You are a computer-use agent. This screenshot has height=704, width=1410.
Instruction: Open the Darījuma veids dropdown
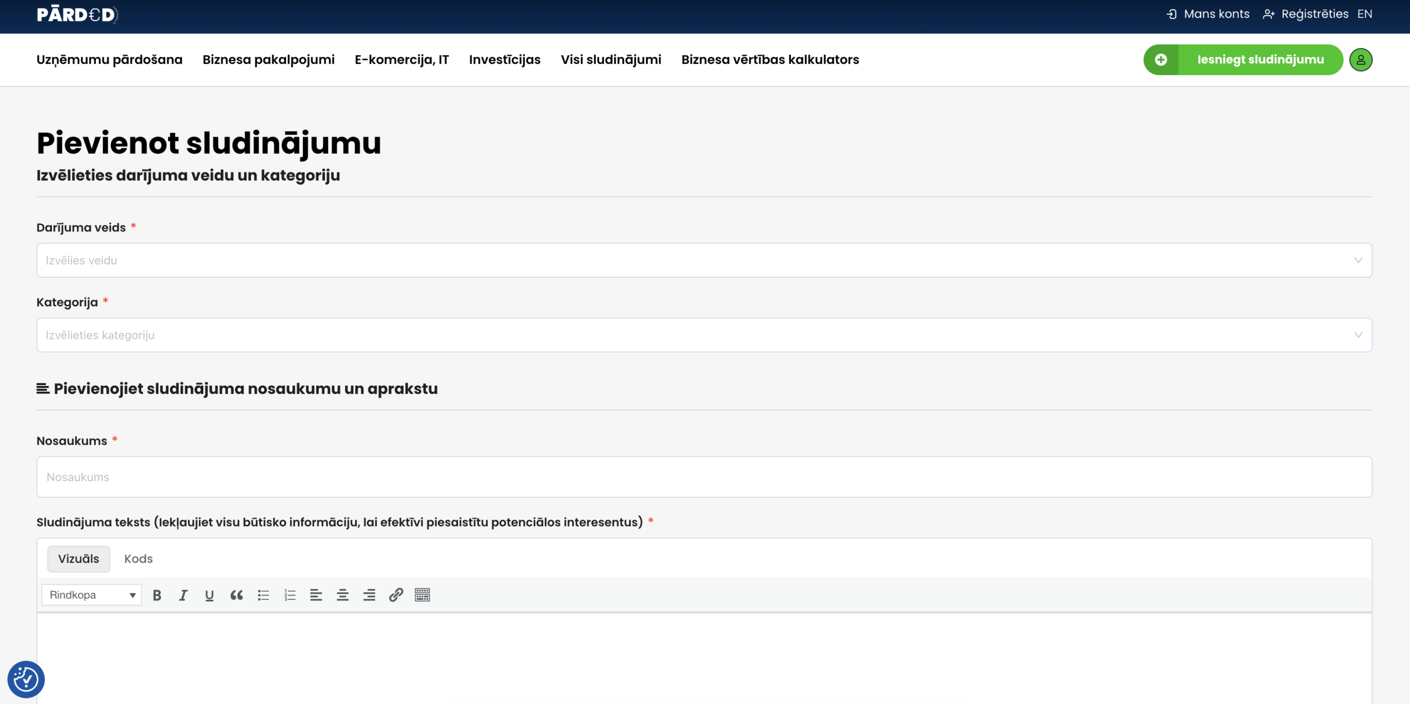[704, 260]
